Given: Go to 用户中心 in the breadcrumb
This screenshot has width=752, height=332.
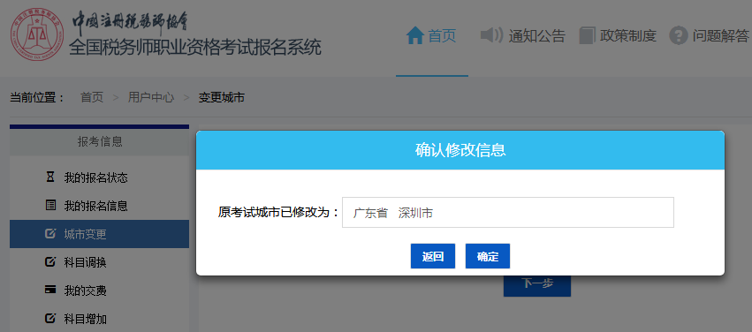Looking at the screenshot, I should 151,98.
